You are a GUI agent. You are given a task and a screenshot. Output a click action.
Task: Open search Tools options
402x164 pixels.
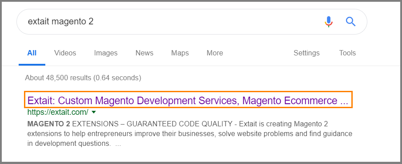347,53
